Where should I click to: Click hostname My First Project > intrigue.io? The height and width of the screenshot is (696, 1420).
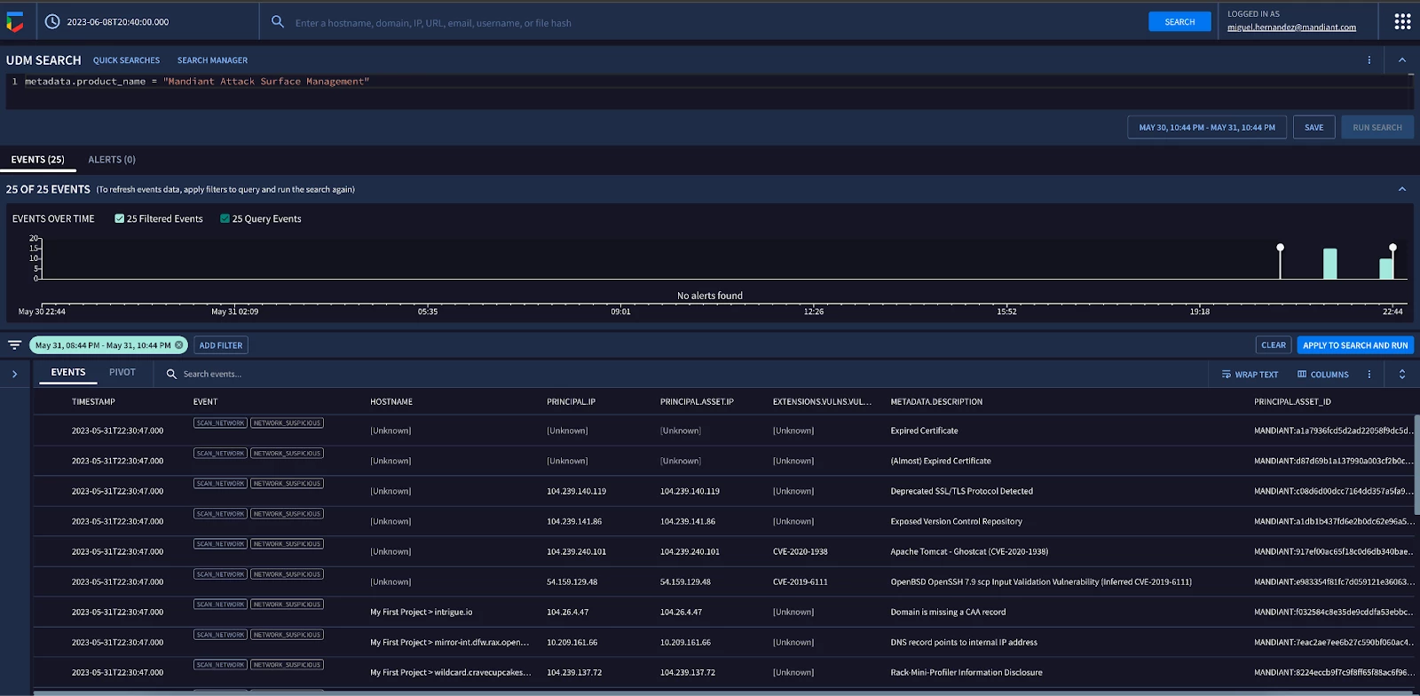[x=421, y=612]
